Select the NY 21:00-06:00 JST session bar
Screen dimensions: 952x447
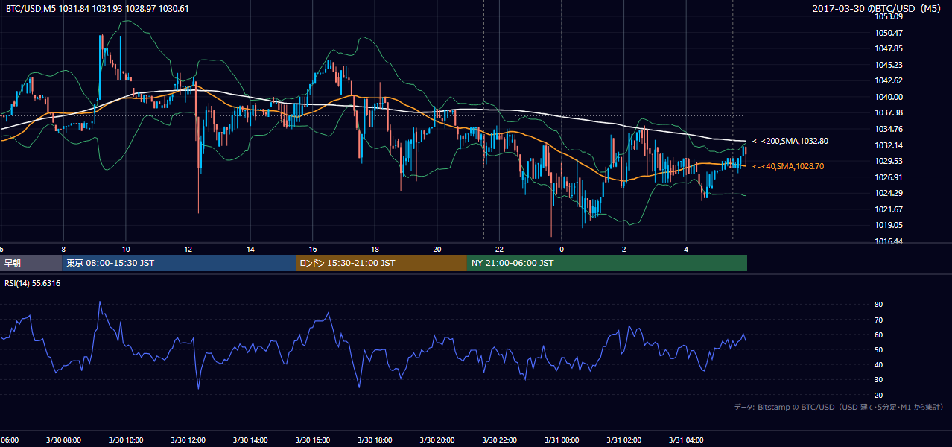pos(607,263)
